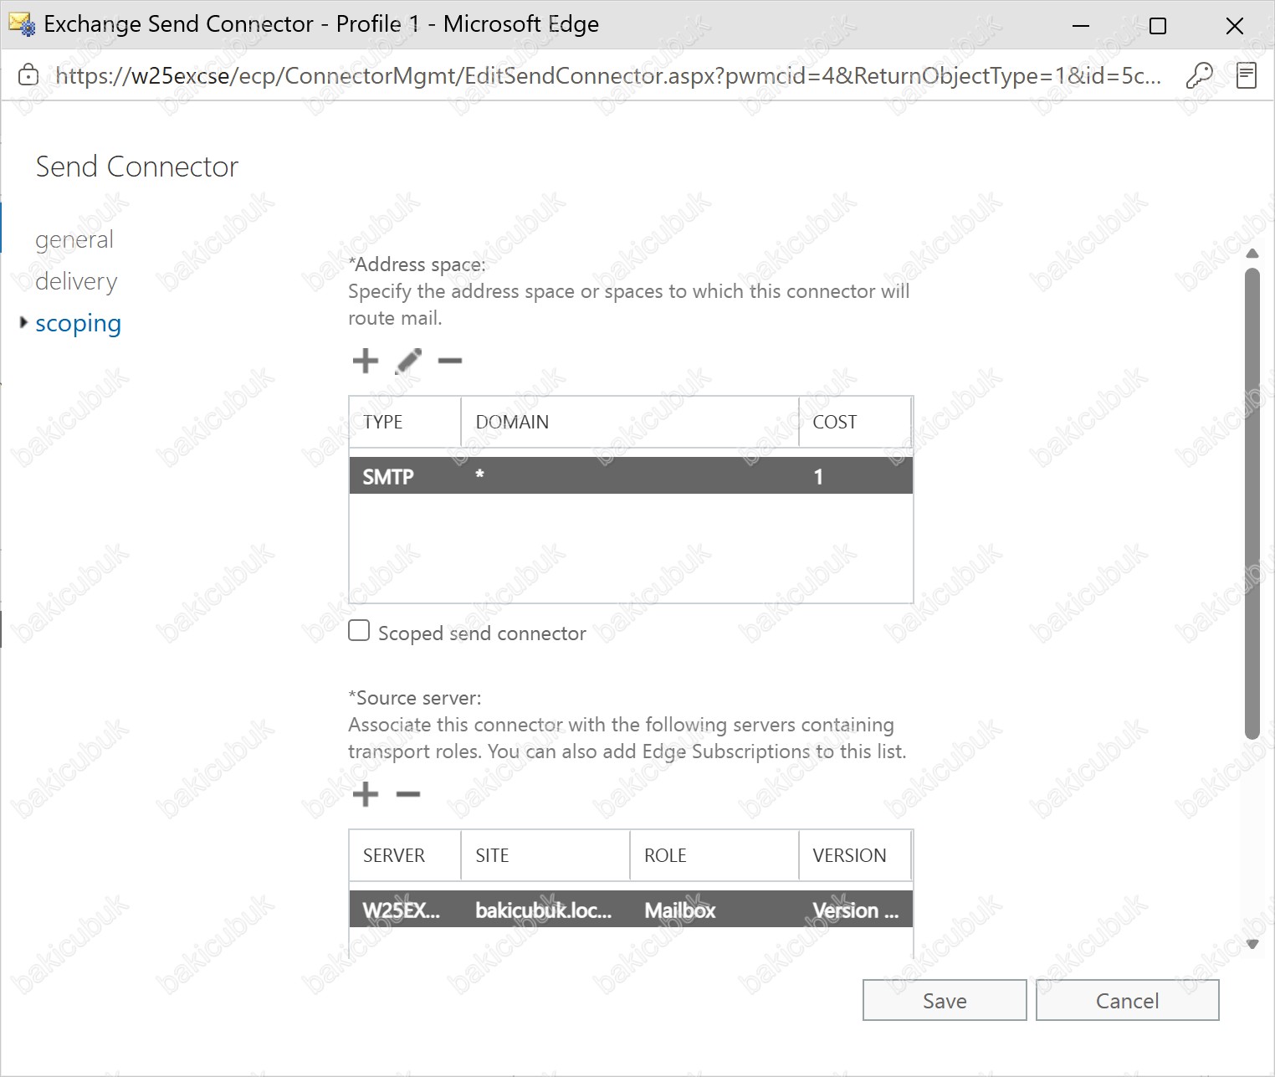Viewport: 1275px width, 1077px height.
Task: Open the reader view icon in address bar
Action: [1247, 75]
